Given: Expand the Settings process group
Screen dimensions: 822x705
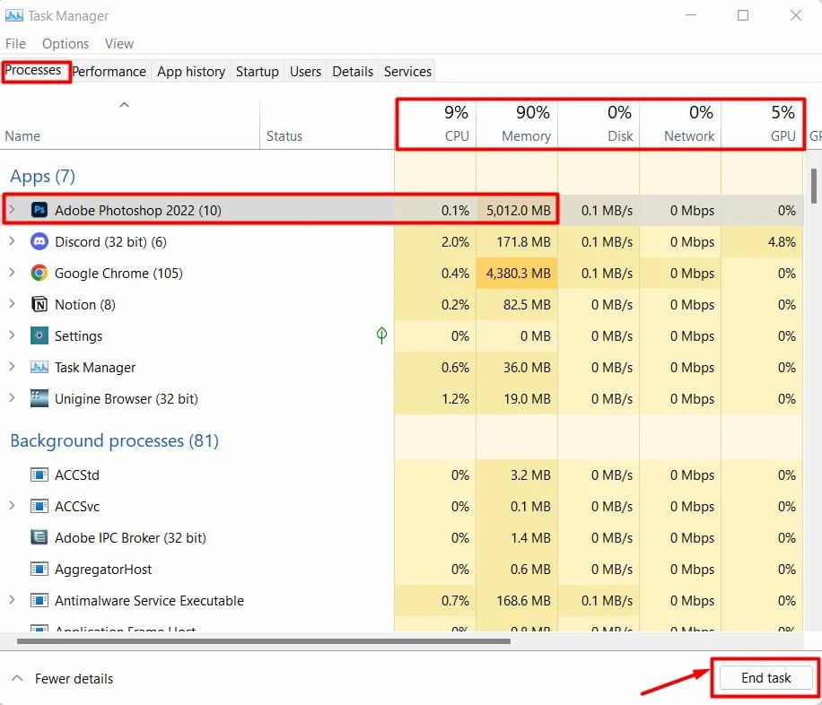Looking at the screenshot, I should coord(12,335).
